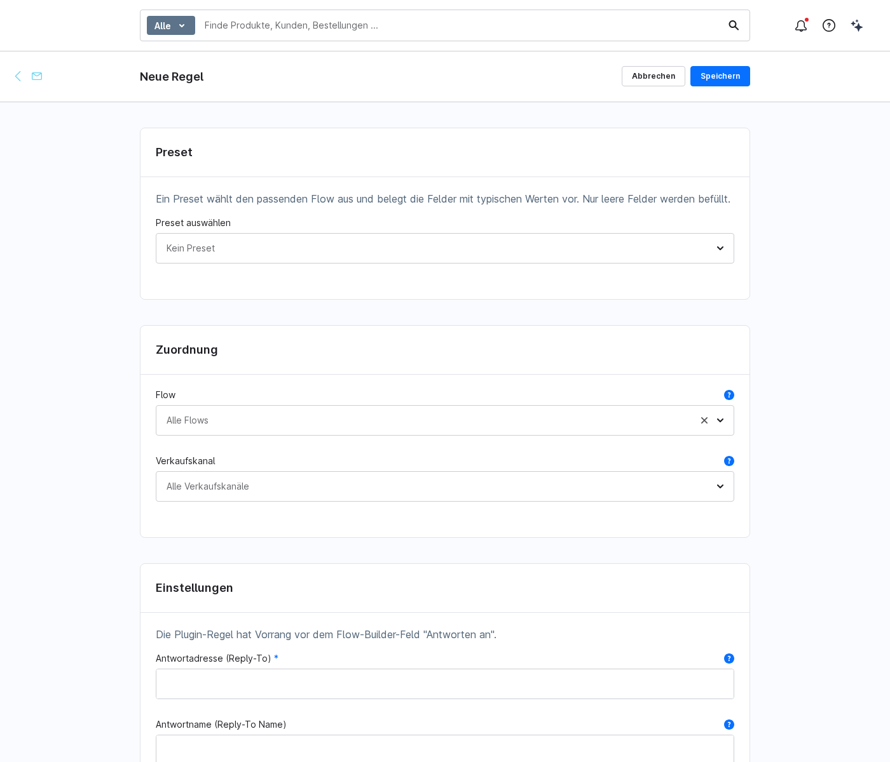890x762 pixels.
Task: Expand the Kein Preset dropdown
Action: [x=445, y=248]
